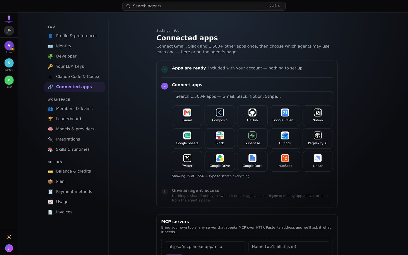
Task: Select the Google Drive app tile
Action: tap(220, 161)
